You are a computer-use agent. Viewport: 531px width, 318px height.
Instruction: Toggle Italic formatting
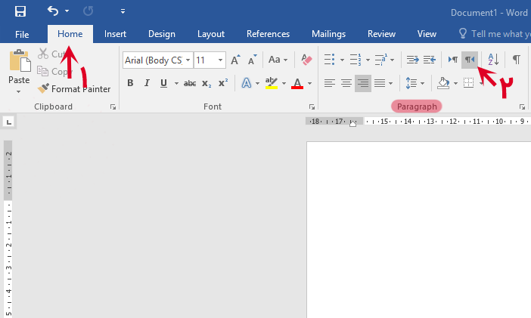coord(147,83)
